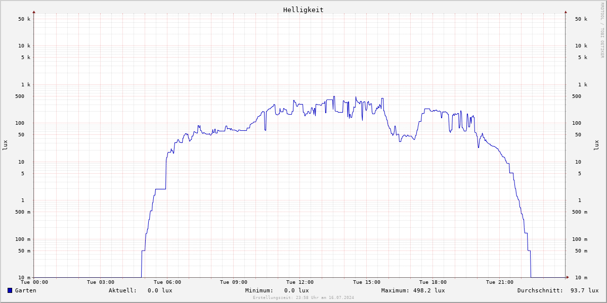This screenshot has height=303, width=607.
Task: Click the "Tue 06:00" time axis label
Action: [167, 282]
